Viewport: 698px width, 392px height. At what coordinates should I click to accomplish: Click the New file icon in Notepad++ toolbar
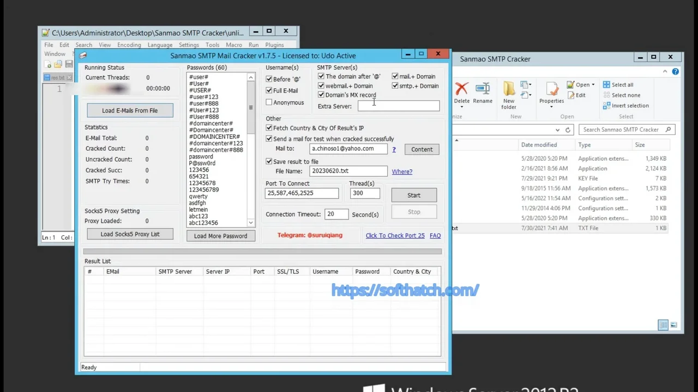coord(49,64)
